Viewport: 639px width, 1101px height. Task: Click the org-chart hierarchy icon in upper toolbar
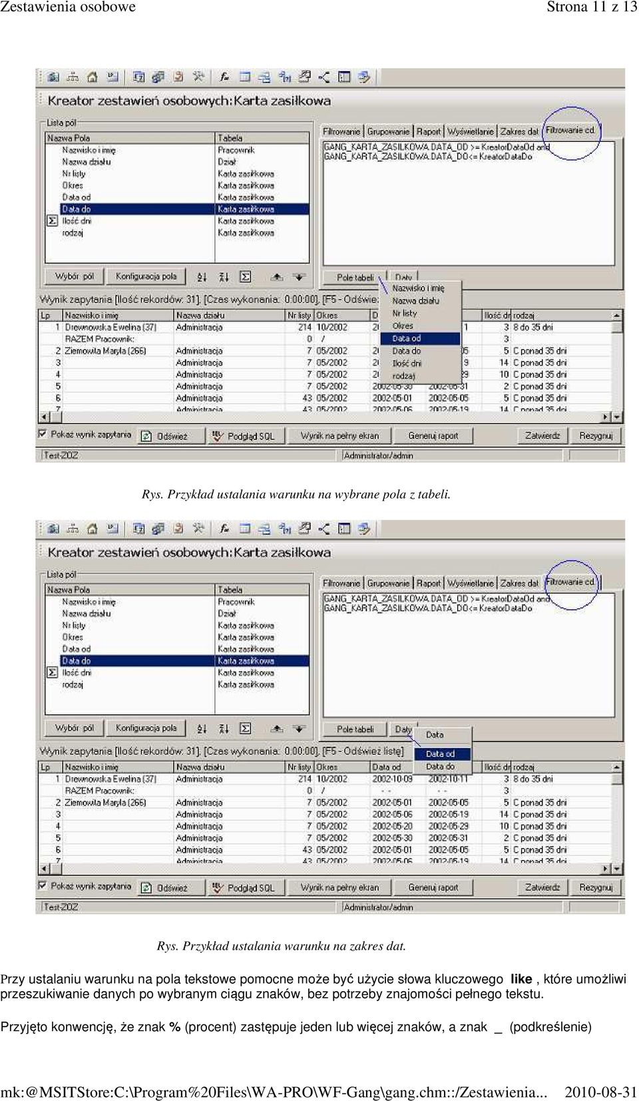coord(73,77)
